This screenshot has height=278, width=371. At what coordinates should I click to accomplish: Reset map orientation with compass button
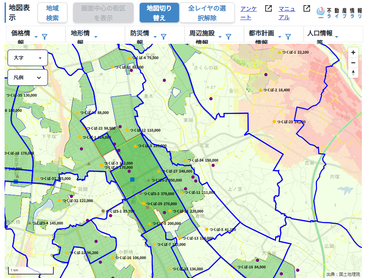[x=353, y=73]
